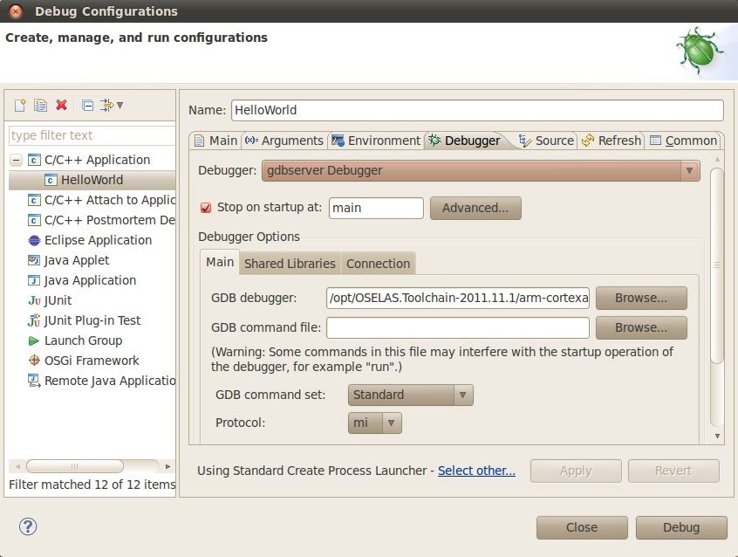Open the Filter launch configurations dropdown icon
738x557 pixels.
[112, 105]
